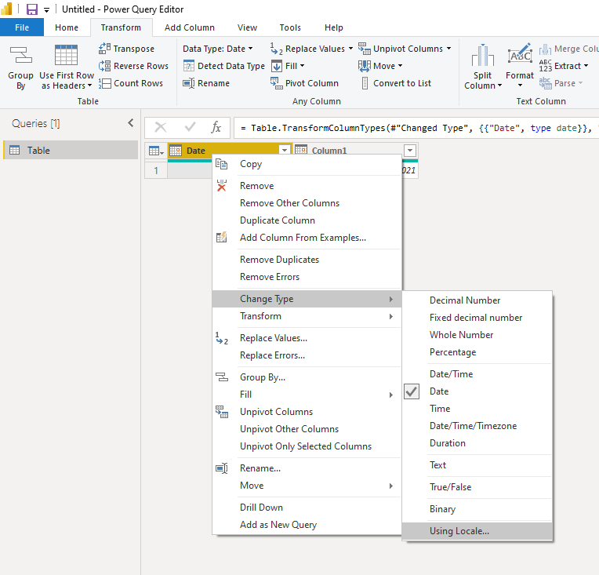Click the checked Date type option
The width and height of the screenshot is (599, 575).
coord(477,391)
